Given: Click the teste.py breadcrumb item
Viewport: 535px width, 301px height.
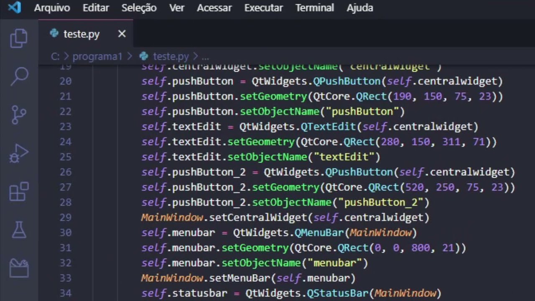Looking at the screenshot, I should click(171, 56).
